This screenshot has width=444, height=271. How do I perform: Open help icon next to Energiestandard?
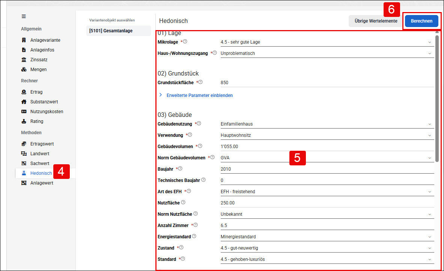(194, 236)
